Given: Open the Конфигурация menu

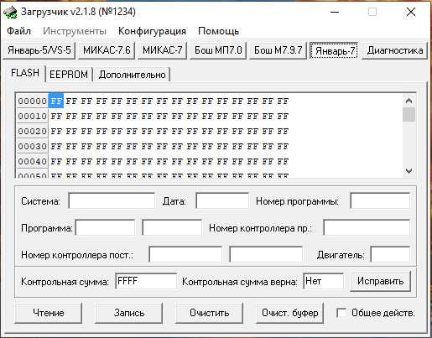Looking at the screenshot, I should click(x=152, y=31).
